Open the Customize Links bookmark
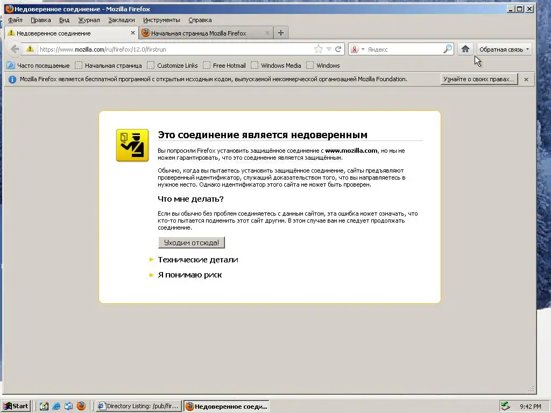The height and width of the screenshot is (413, 551). [x=173, y=65]
